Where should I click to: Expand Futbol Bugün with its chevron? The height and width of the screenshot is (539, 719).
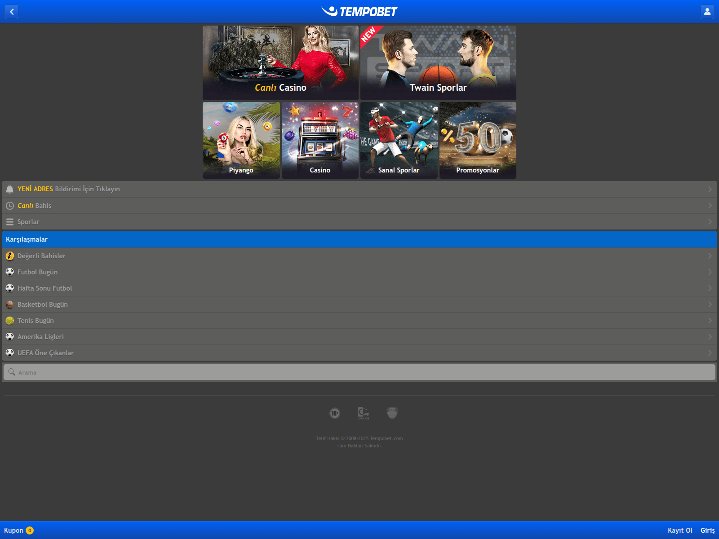point(710,272)
